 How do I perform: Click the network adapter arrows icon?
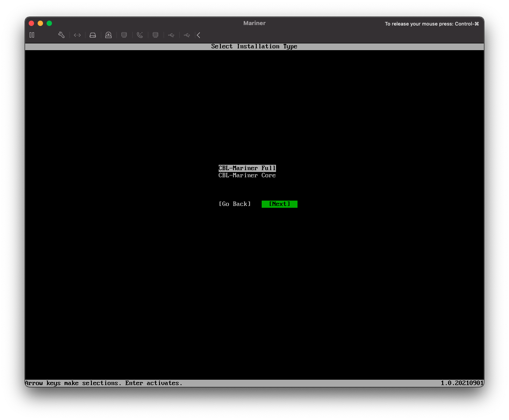point(77,35)
